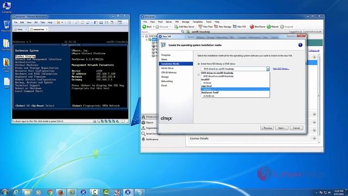Viewport: 348px width, 196px height.
Task: Go to Template step in wizard
Action: click(x=166, y=55)
